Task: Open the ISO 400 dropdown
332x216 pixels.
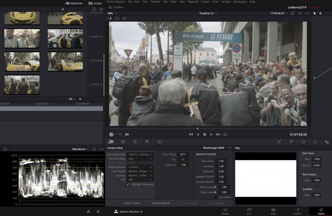Action: click(x=141, y=180)
